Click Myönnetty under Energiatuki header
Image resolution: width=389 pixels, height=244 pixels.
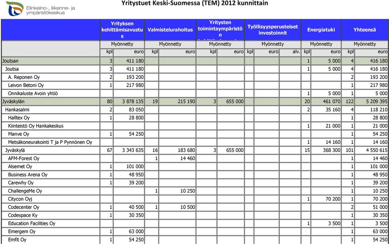coord(321,44)
